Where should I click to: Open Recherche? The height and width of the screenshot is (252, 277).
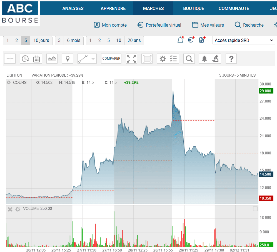pos(249,25)
